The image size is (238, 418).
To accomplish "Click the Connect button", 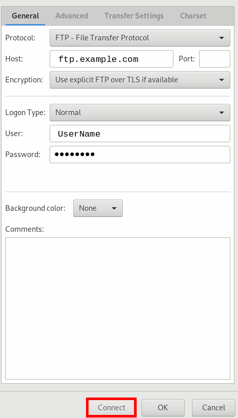I will [112, 408].
